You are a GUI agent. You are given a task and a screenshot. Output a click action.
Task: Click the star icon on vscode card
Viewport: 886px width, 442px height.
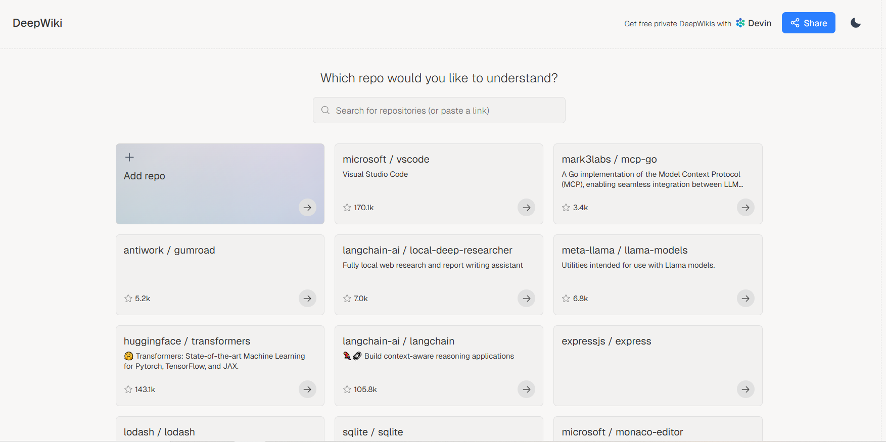tap(347, 208)
